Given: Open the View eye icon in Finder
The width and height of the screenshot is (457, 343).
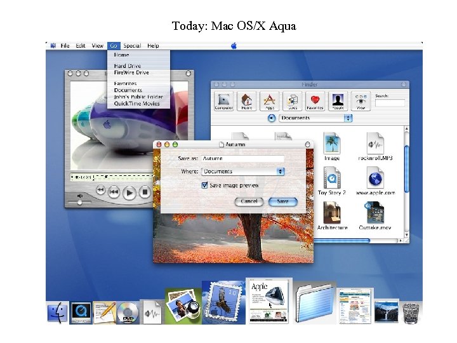Looking at the screenshot, I should [x=361, y=101].
